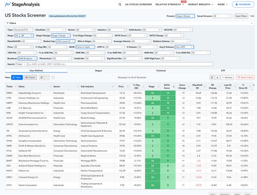Sort by Stage column arrows

click(x=158, y=87)
